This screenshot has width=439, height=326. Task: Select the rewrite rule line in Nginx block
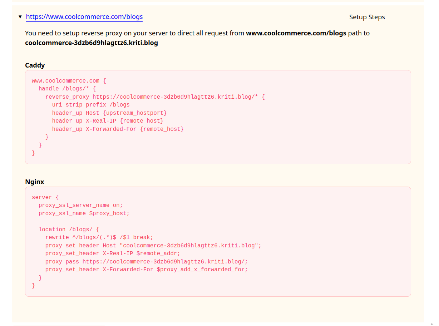click(99, 237)
